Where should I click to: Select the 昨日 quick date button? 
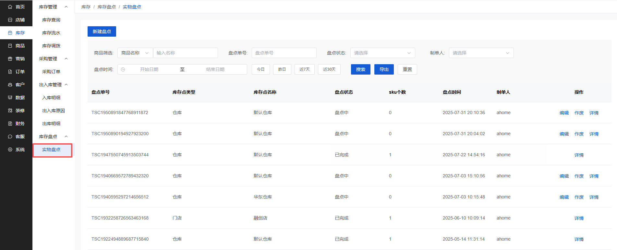[282, 69]
